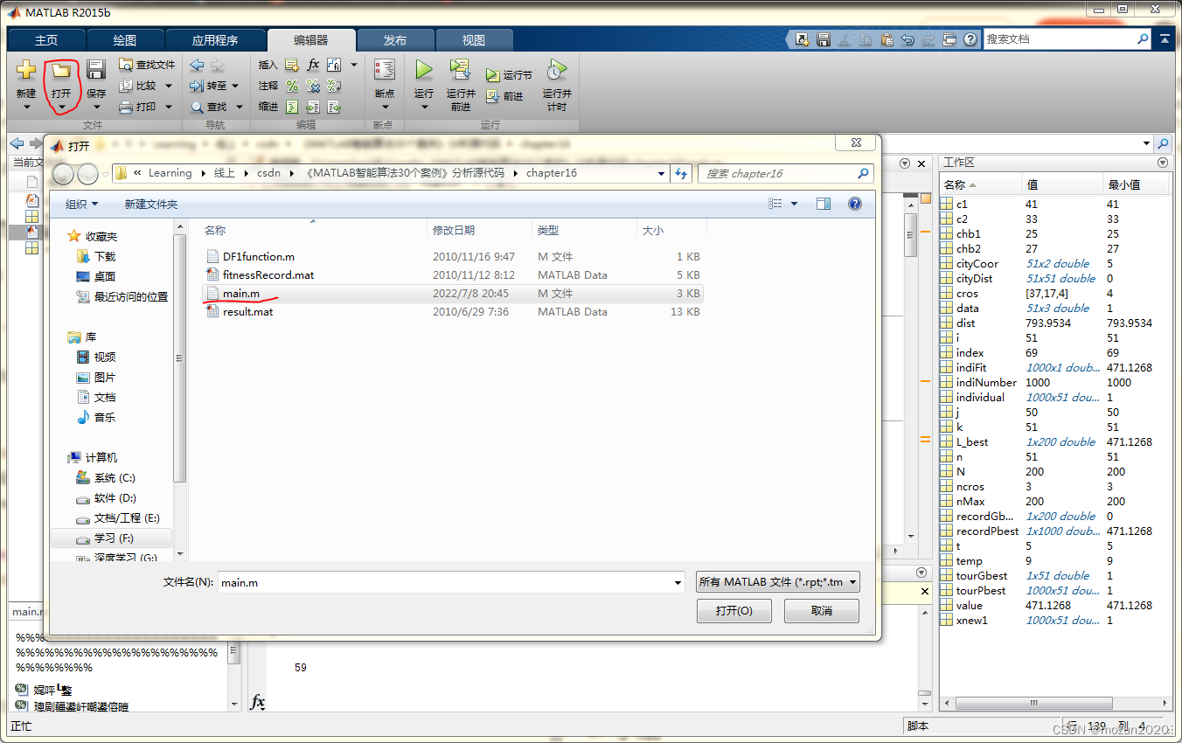Click the Cancel (取消) button

coord(822,611)
